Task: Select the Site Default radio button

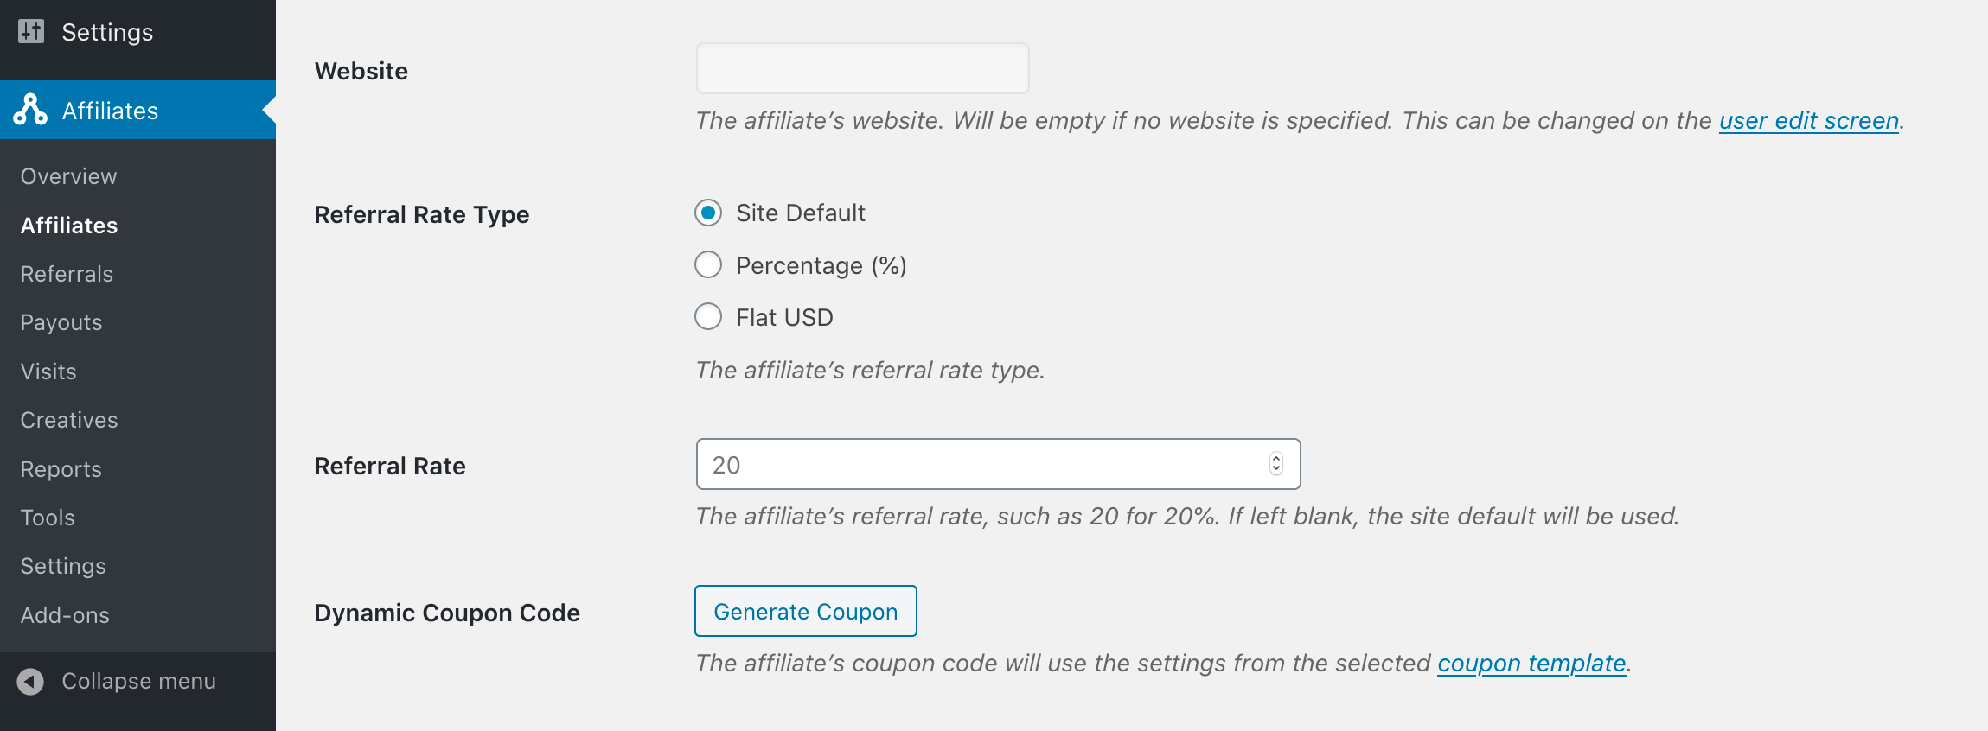Action: 708,213
